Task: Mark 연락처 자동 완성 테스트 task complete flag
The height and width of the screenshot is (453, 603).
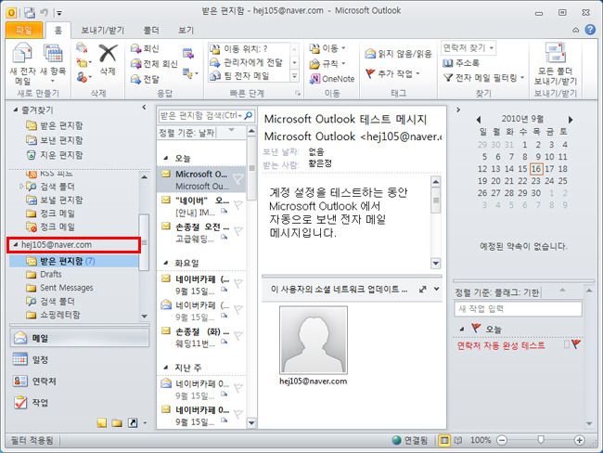Action: point(576,343)
